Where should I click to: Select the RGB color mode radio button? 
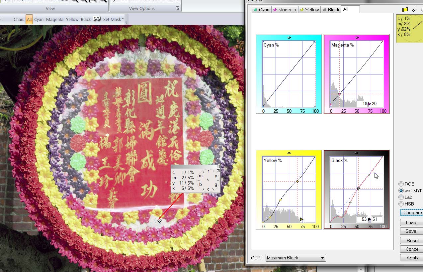[x=401, y=184]
